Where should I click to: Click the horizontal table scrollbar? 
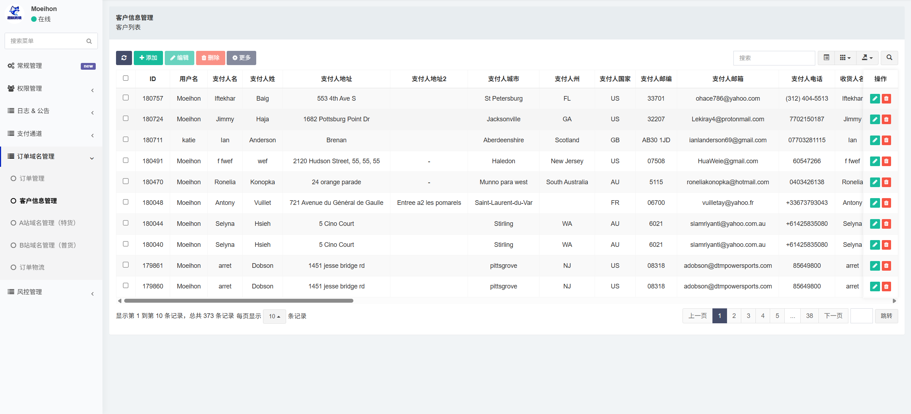coord(239,301)
